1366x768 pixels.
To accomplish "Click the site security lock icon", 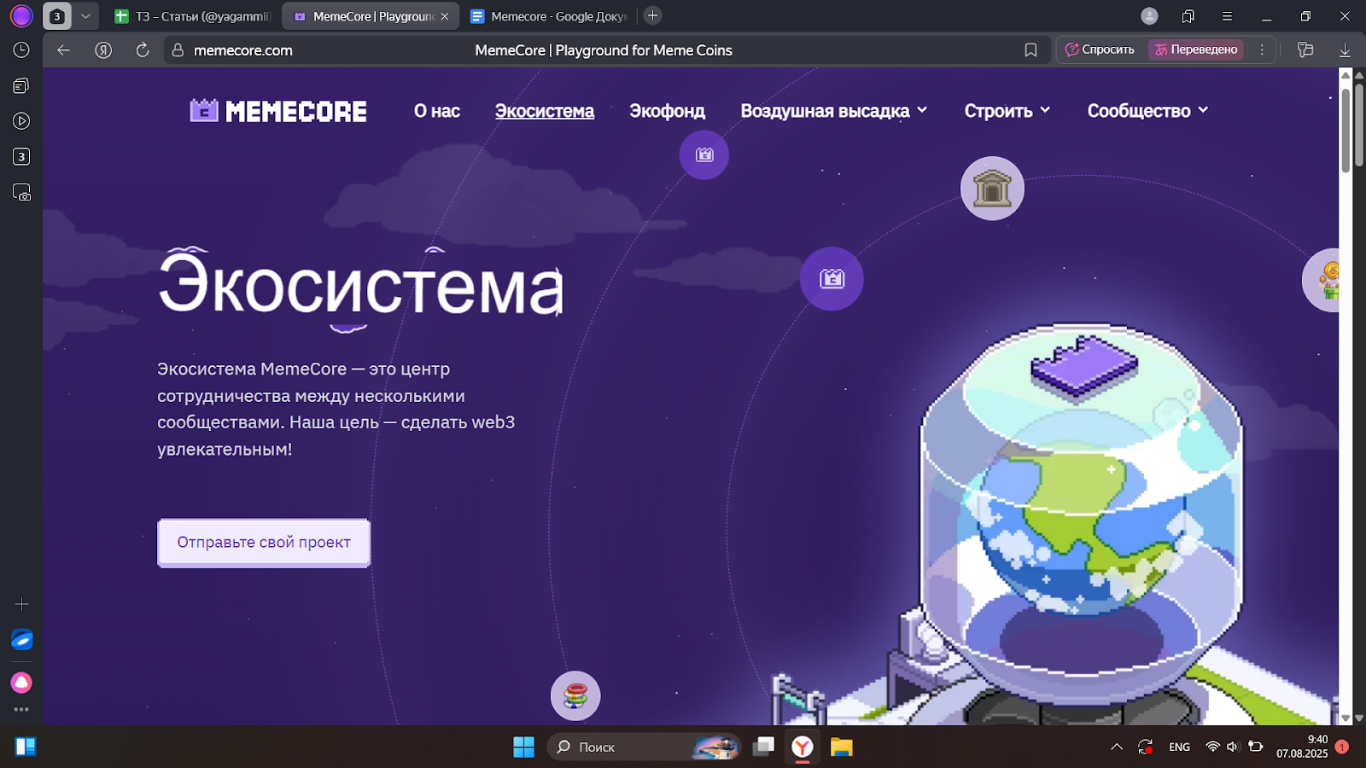I will 178,50.
